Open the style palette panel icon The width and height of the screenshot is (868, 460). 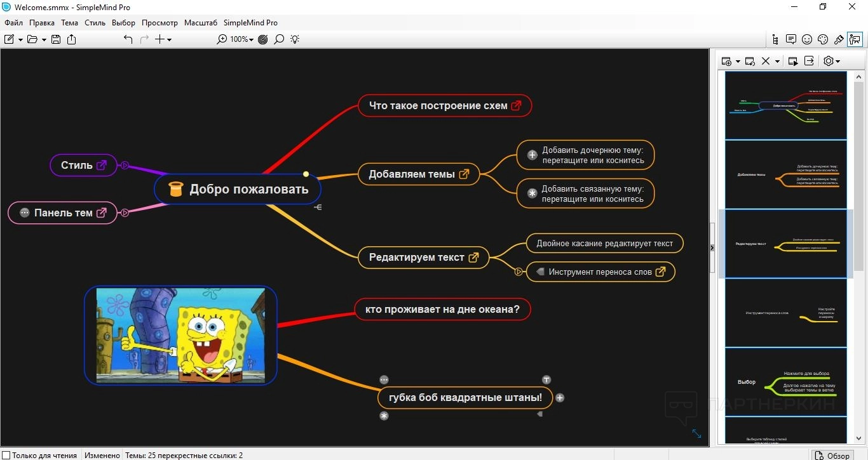click(x=823, y=39)
